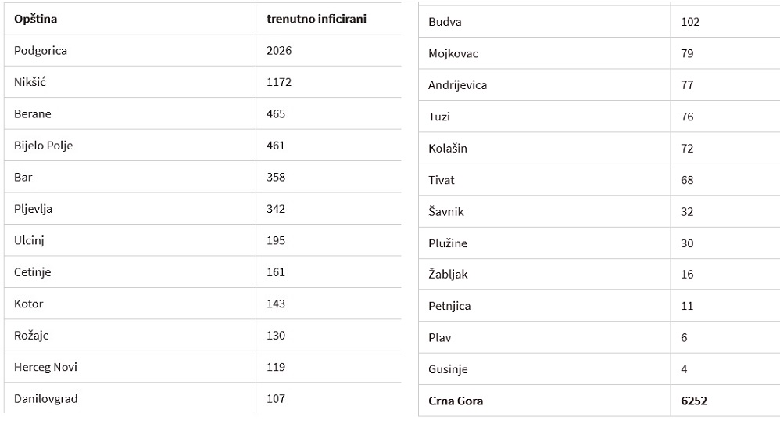Select the Gusinje row name

(448, 369)
